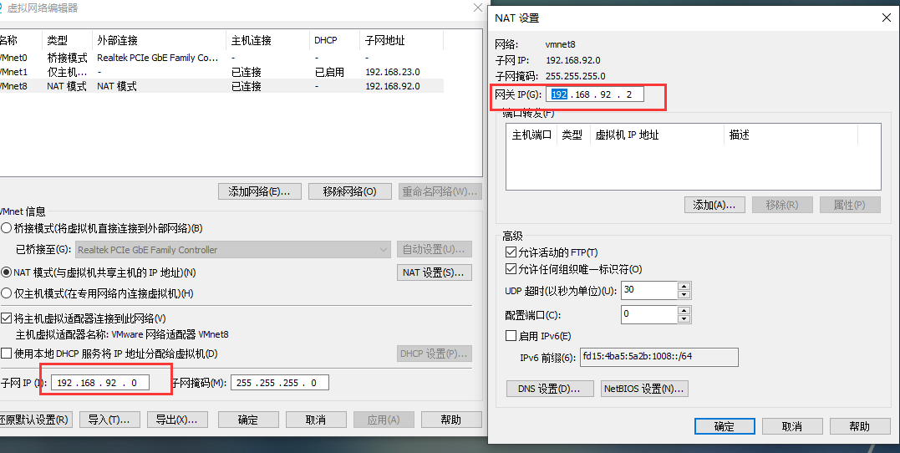Toggle 允许活动的 FTP checkbox
The height and width of the screenshot is (453, 900).
511,252
